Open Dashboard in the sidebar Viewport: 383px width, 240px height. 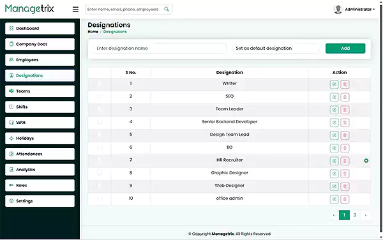click(40, 28)
